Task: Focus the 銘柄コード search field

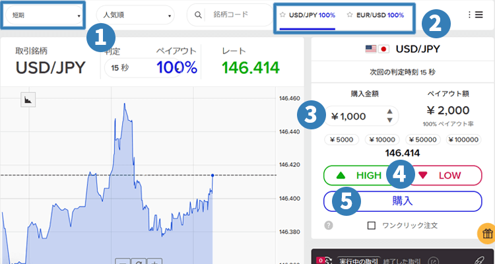Action: (231, 15)
